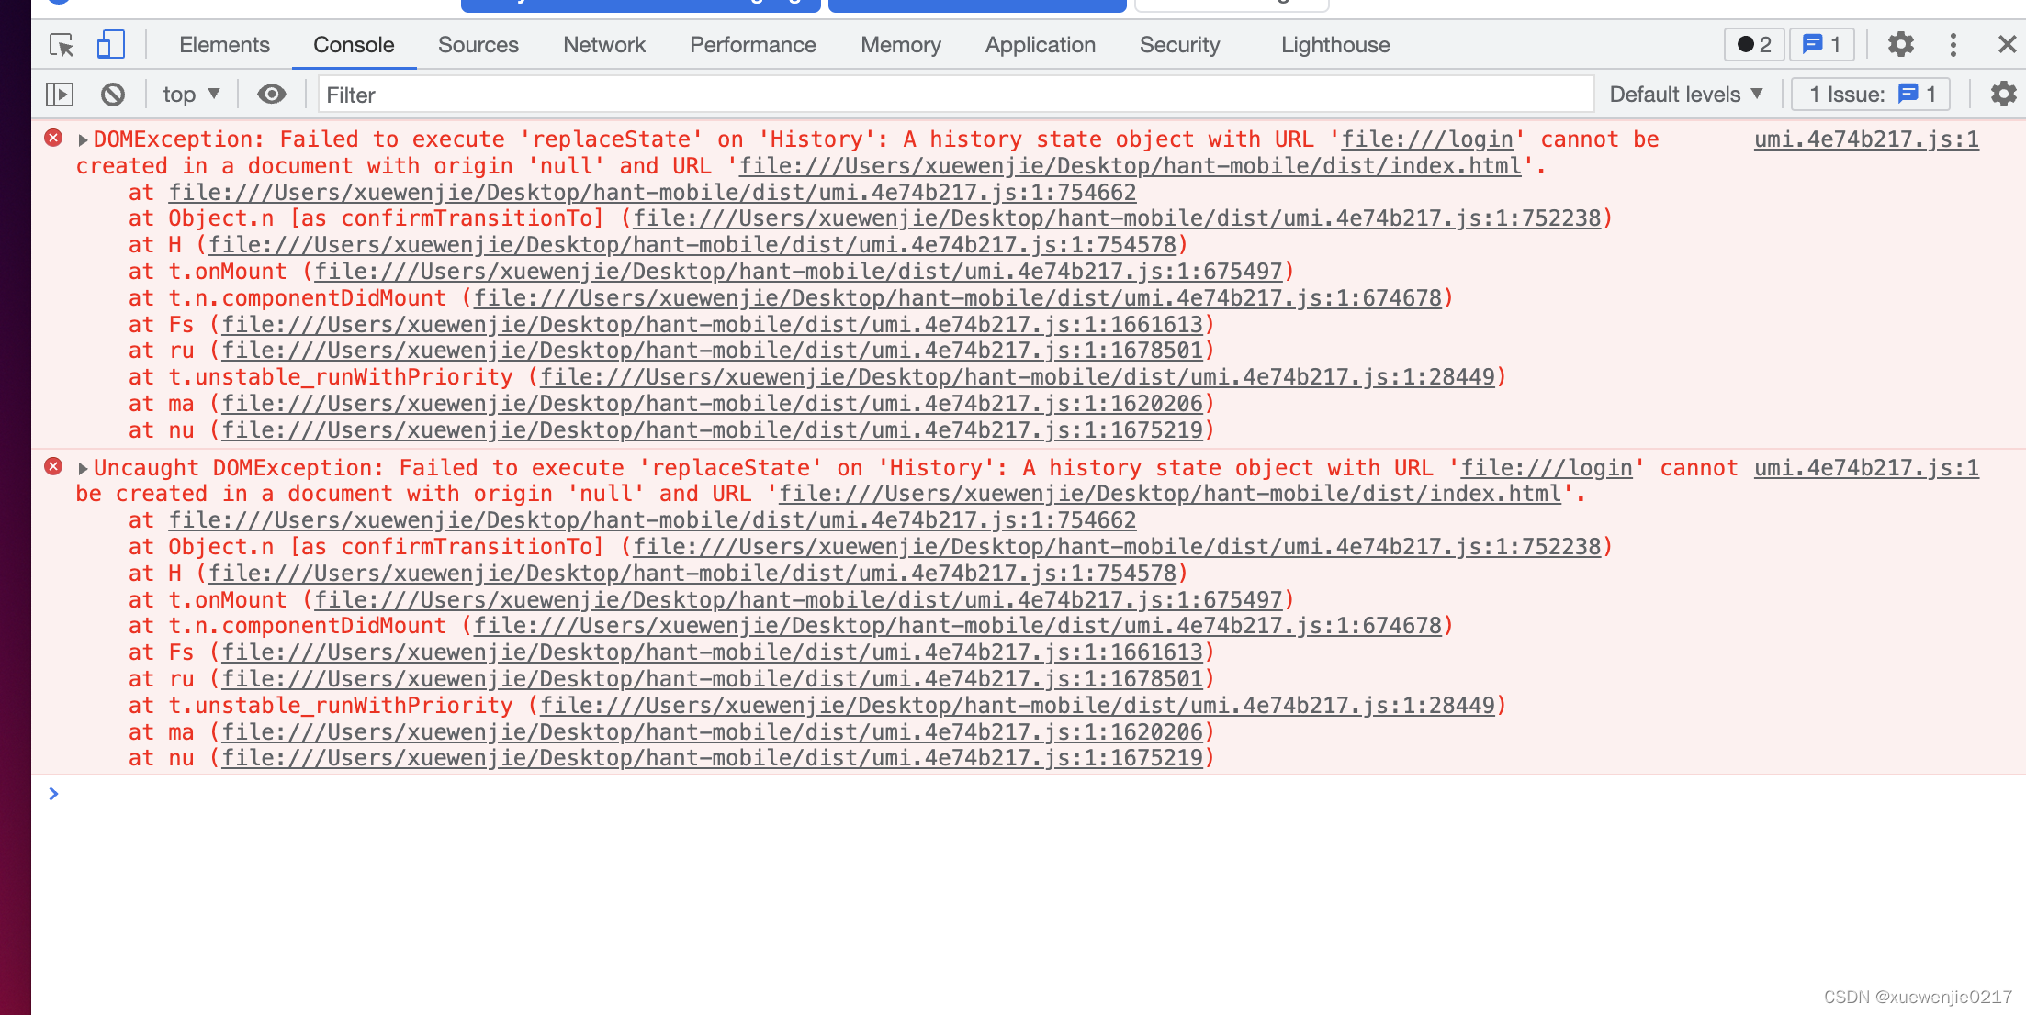
Task: Expand the Uncaught DOMException error entry
Action: click(84, 469)
